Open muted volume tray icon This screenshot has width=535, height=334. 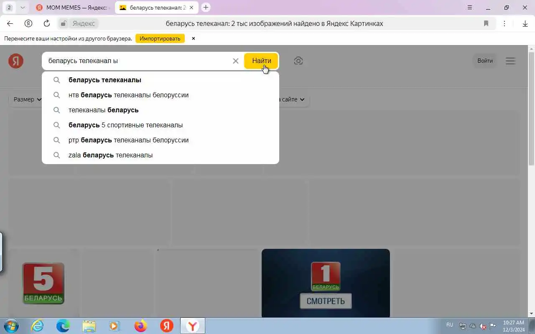point(483,326)
